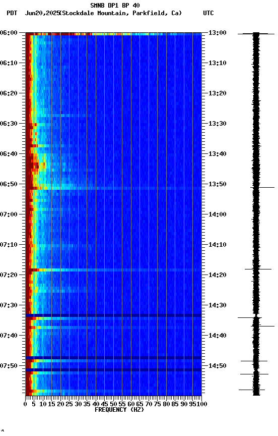Click the '13:30' UTC time label
Viewport: 278px width, 436px height.
[x=218, y=124]
